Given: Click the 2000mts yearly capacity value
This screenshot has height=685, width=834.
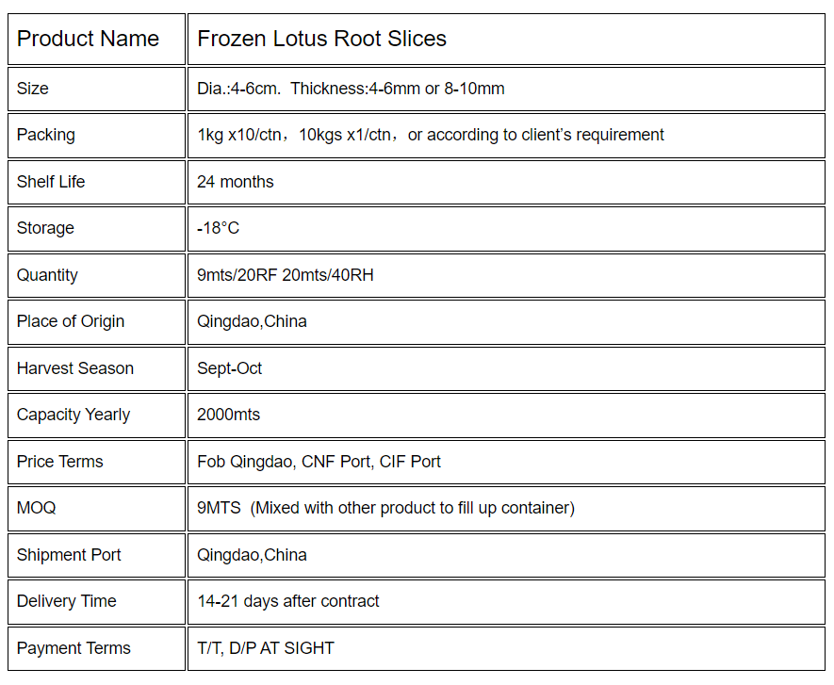Looking at the screenshot, I should click(229, 415).
